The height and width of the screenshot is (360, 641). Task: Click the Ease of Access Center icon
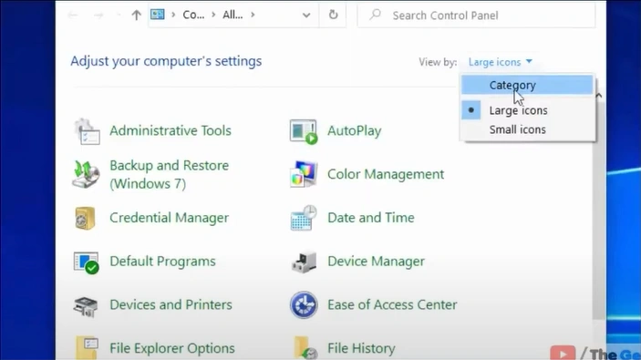(304, 304)
